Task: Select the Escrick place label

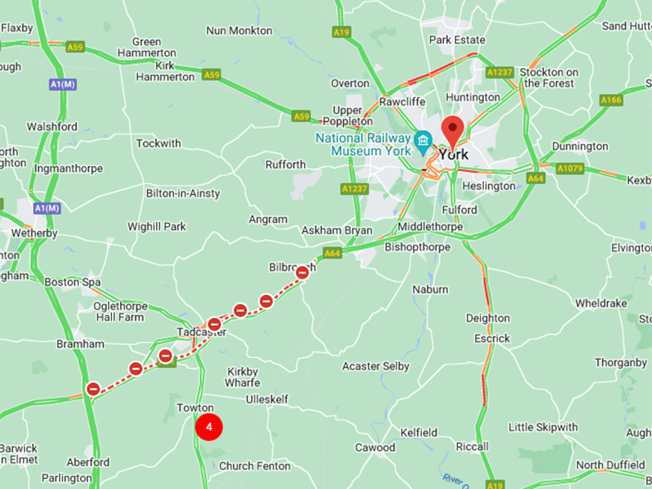Action: [492, 338]
